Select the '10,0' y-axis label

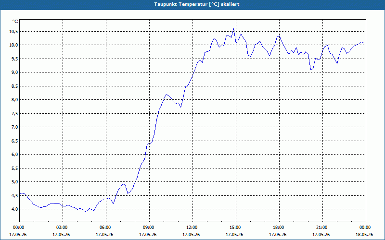[x=14, y=45]
